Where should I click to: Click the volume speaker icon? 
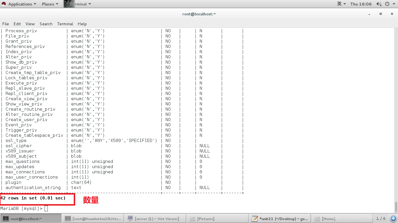(379, 4)
